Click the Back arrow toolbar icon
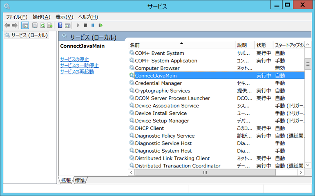The image size is (315, 196). (7, 25)
